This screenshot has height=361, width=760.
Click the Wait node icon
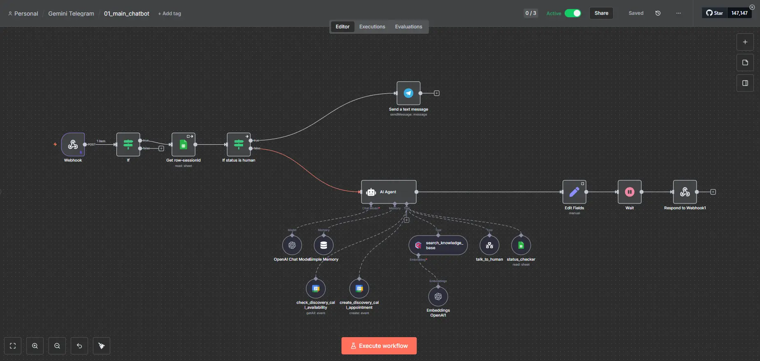(x=629, y=192)
